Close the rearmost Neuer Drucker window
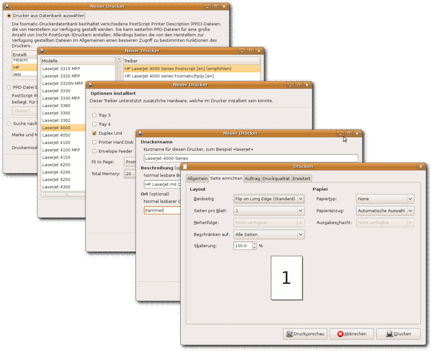Image resolution: width=432 pixels, height=351 pixels. (x=224, y=7)
